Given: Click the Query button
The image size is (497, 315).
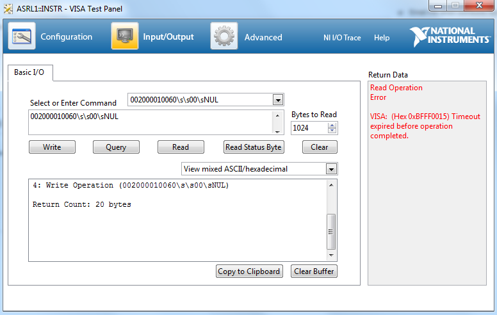Looking at the screenshot, I should pos(116,147).
